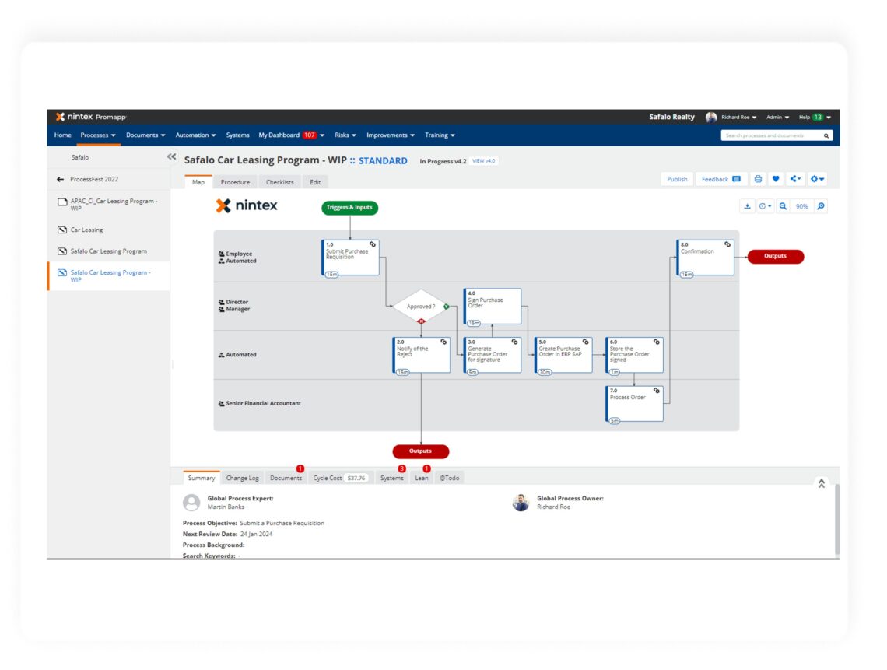
Task: Open the Change Log tab
Action: point(242,478)
